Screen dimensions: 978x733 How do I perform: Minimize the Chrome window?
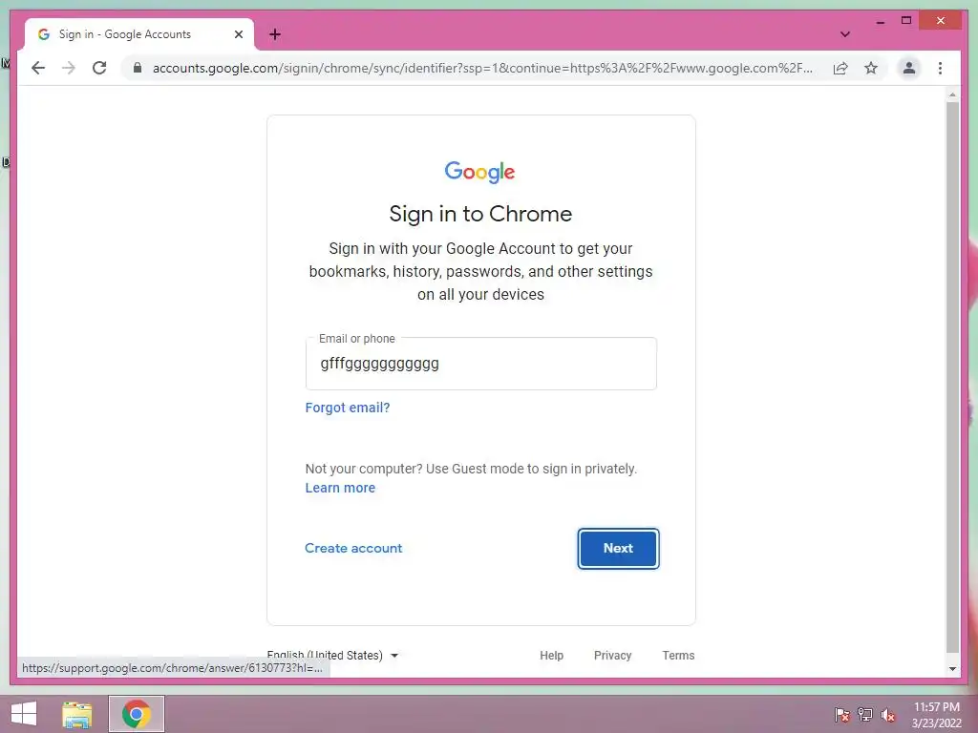point(880,21)
